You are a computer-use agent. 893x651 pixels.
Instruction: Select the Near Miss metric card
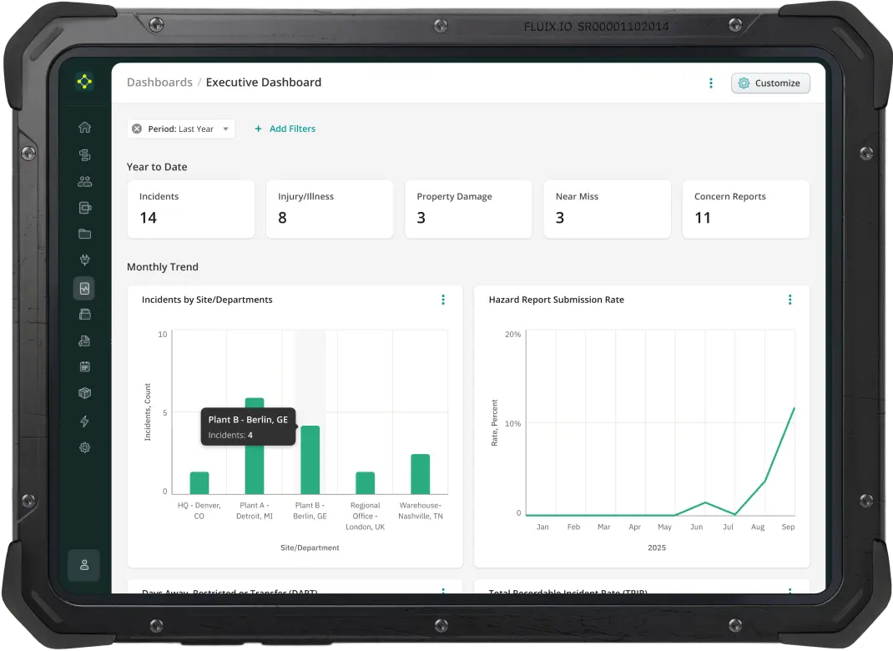tap(607, 209)
